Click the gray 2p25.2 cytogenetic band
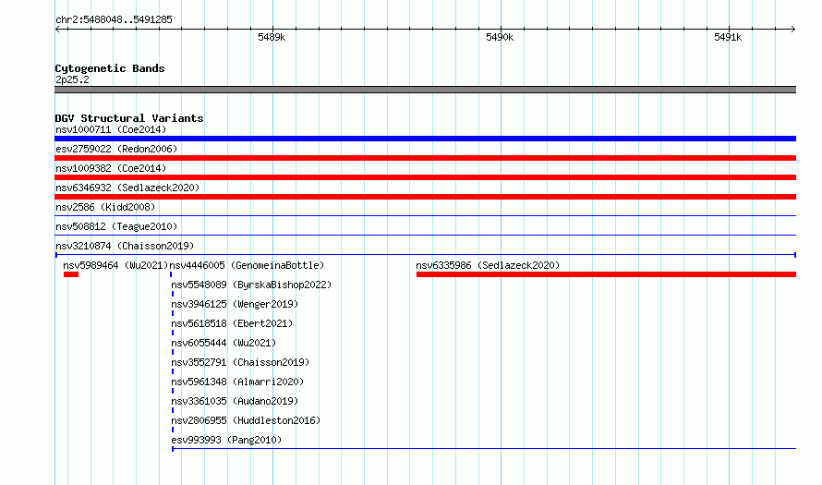 425,90
